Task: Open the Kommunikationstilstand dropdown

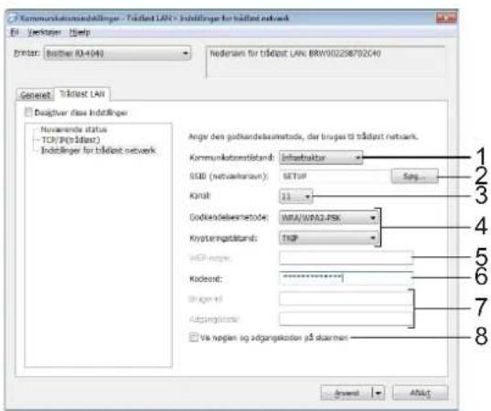Action: point(321,157)
